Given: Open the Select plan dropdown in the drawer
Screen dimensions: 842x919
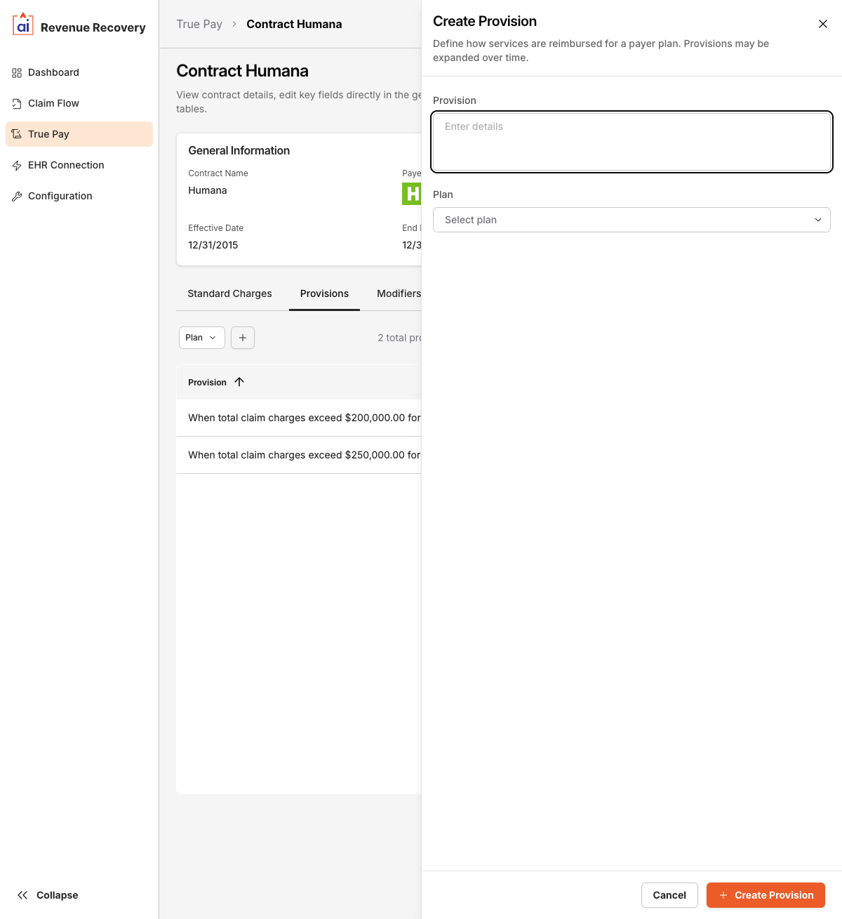Looking at the screenshot, I should (631, 220).
